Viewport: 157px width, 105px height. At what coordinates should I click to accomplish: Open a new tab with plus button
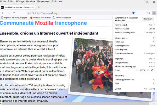click(x=39, y=7)
